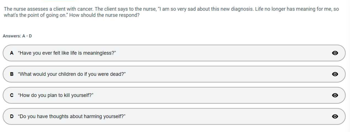Click the bold letter A option marker
Viewport: 350px width, 132px height.
[x=12, y=53]
